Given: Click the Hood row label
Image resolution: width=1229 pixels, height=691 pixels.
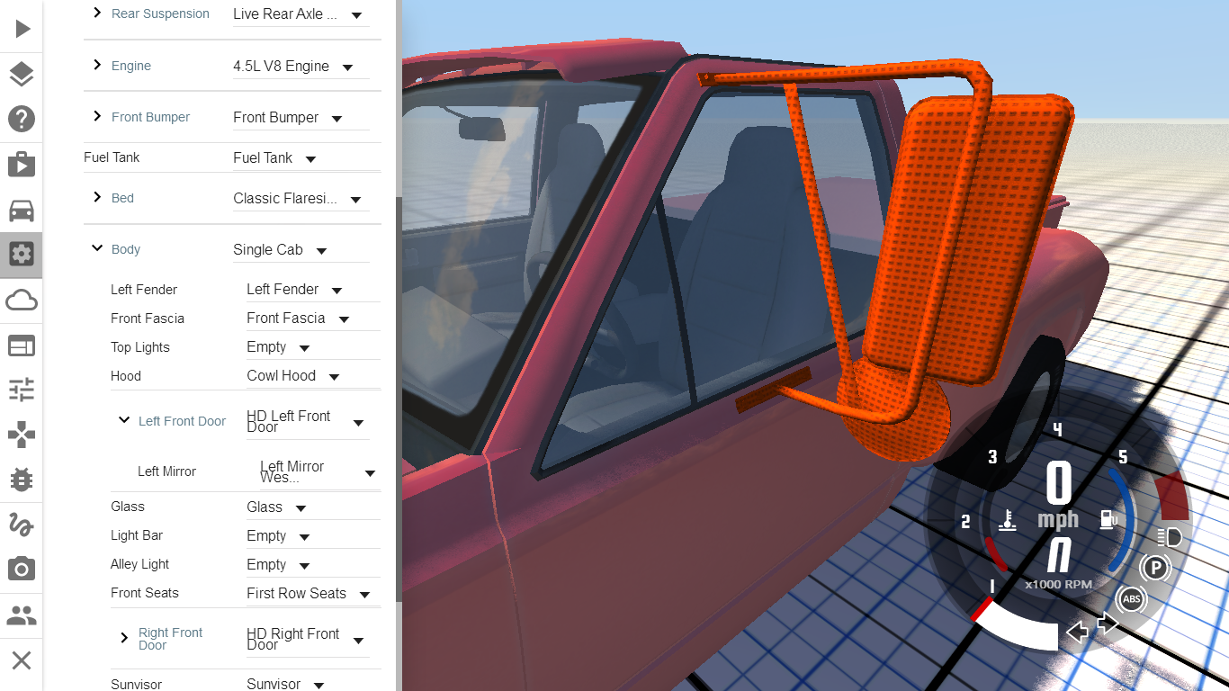Looking at the screenshot, I should coord(126,376).
